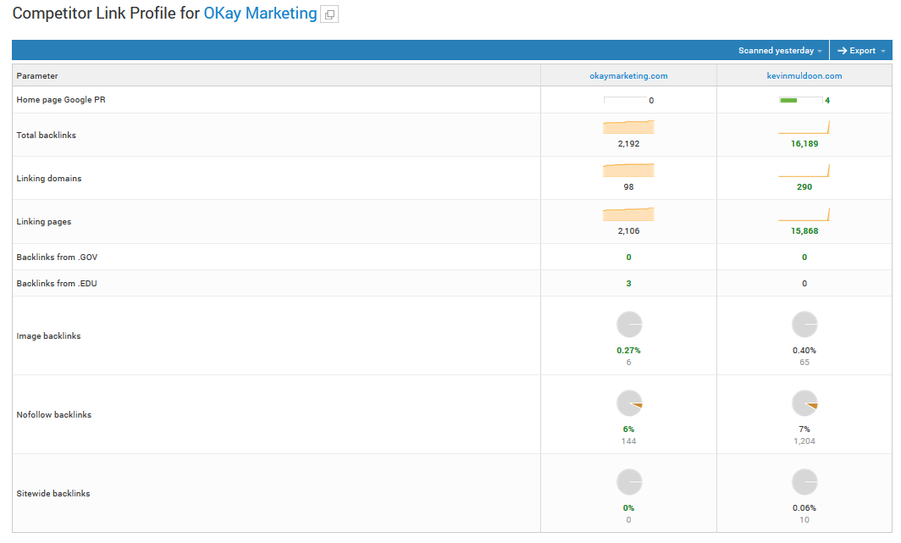
Task: Click okaymarketing.com Google PR bar
Action: pos(625,101)
